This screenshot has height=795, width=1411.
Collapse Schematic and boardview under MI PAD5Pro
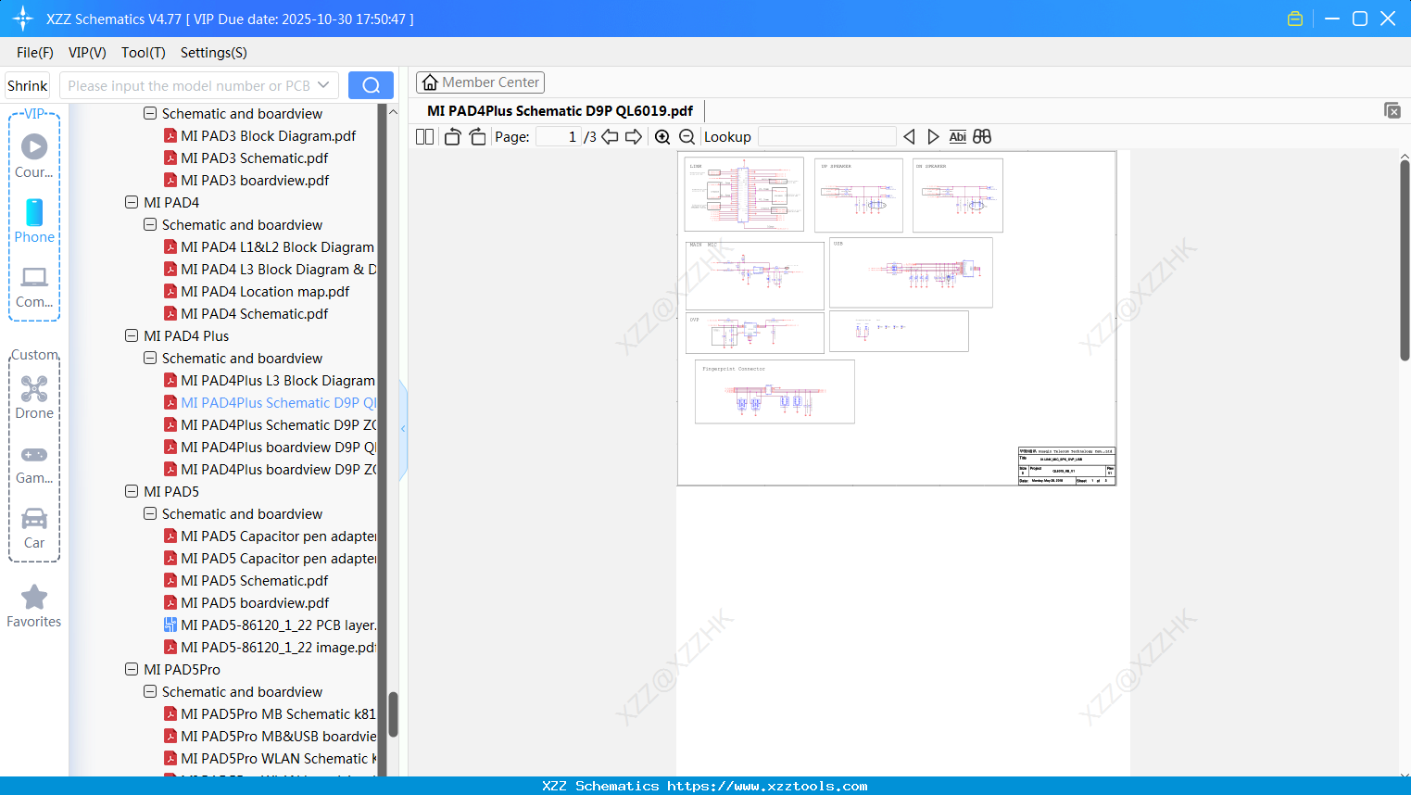pyautogui.click(x=150, y=691)
